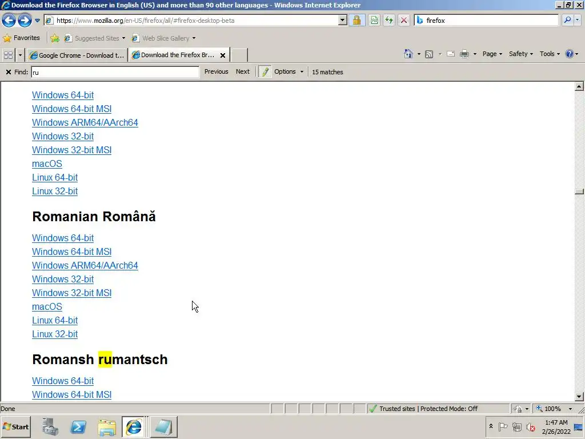Screen dimensions: 585x439
Task: Open the Find Options dropdown
Action: coord(289,71)
